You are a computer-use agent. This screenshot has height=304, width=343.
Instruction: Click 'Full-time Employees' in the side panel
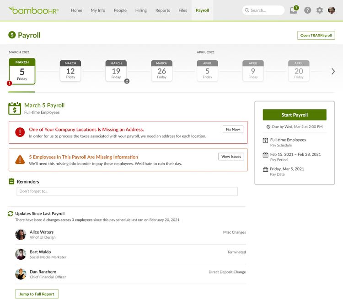(x=288, y=140)
